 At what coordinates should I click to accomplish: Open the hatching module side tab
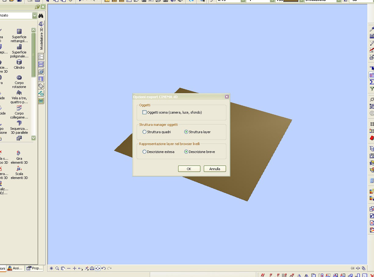click(x=41, y=64)
